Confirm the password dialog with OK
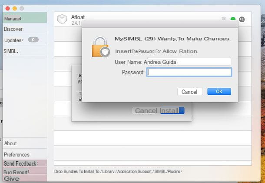Image resolution: width=265 pixels, height=183 pixels. tap(219, 91)
